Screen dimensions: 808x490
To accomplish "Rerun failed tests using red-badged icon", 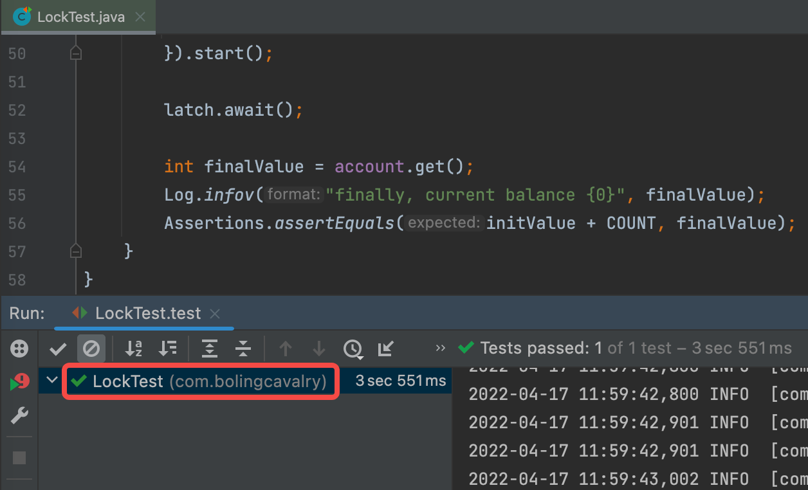I will pos(20,383).
